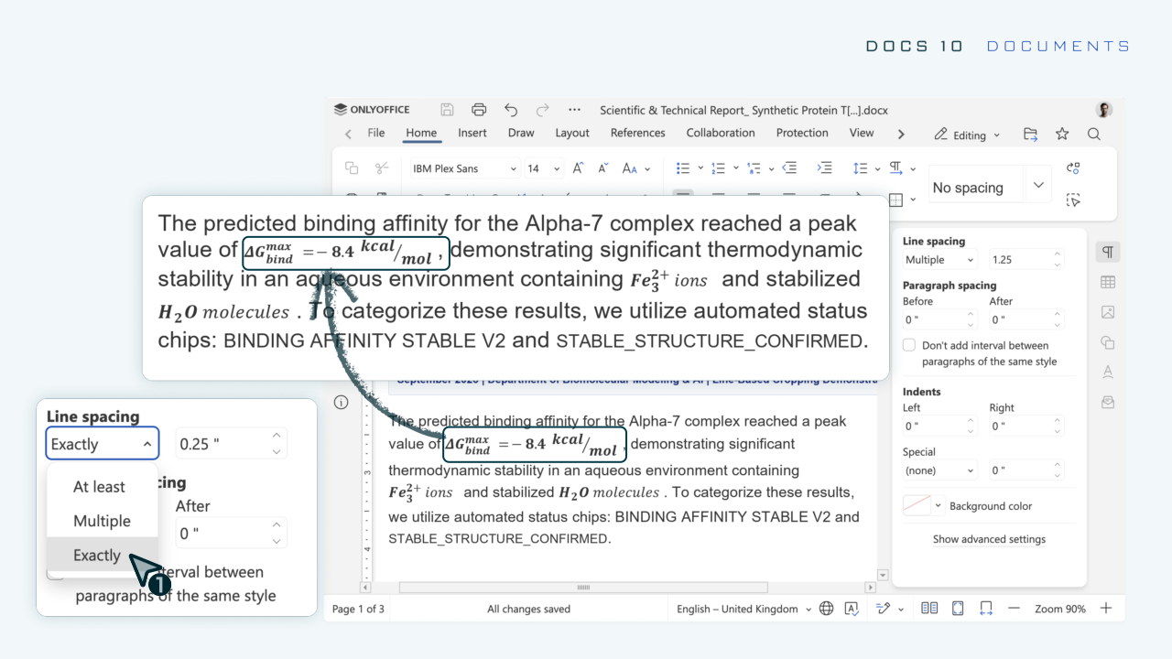1172x659 pixels.
Task: Open Table settings sidebar icon
Action: pos(1108,283)
